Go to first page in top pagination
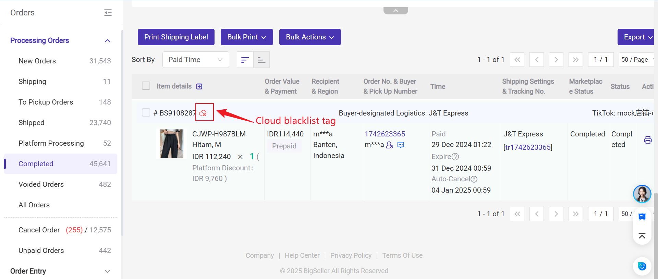658x279 pixels. [x=517, y=60]
